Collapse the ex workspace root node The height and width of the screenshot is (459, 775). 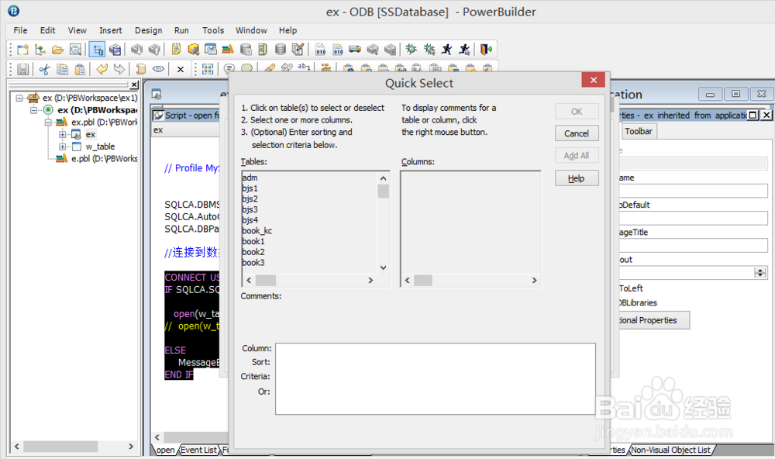coord(19,98)
